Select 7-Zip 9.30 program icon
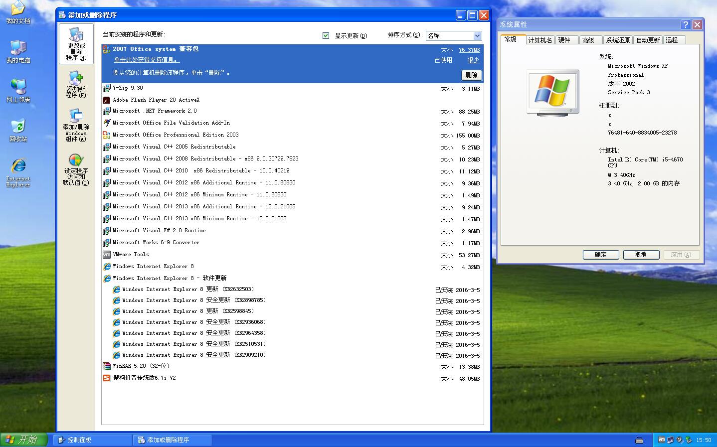 107,88
